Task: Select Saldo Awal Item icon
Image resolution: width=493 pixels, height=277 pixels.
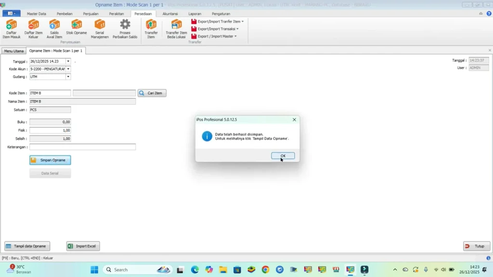Action: [54, 29]
